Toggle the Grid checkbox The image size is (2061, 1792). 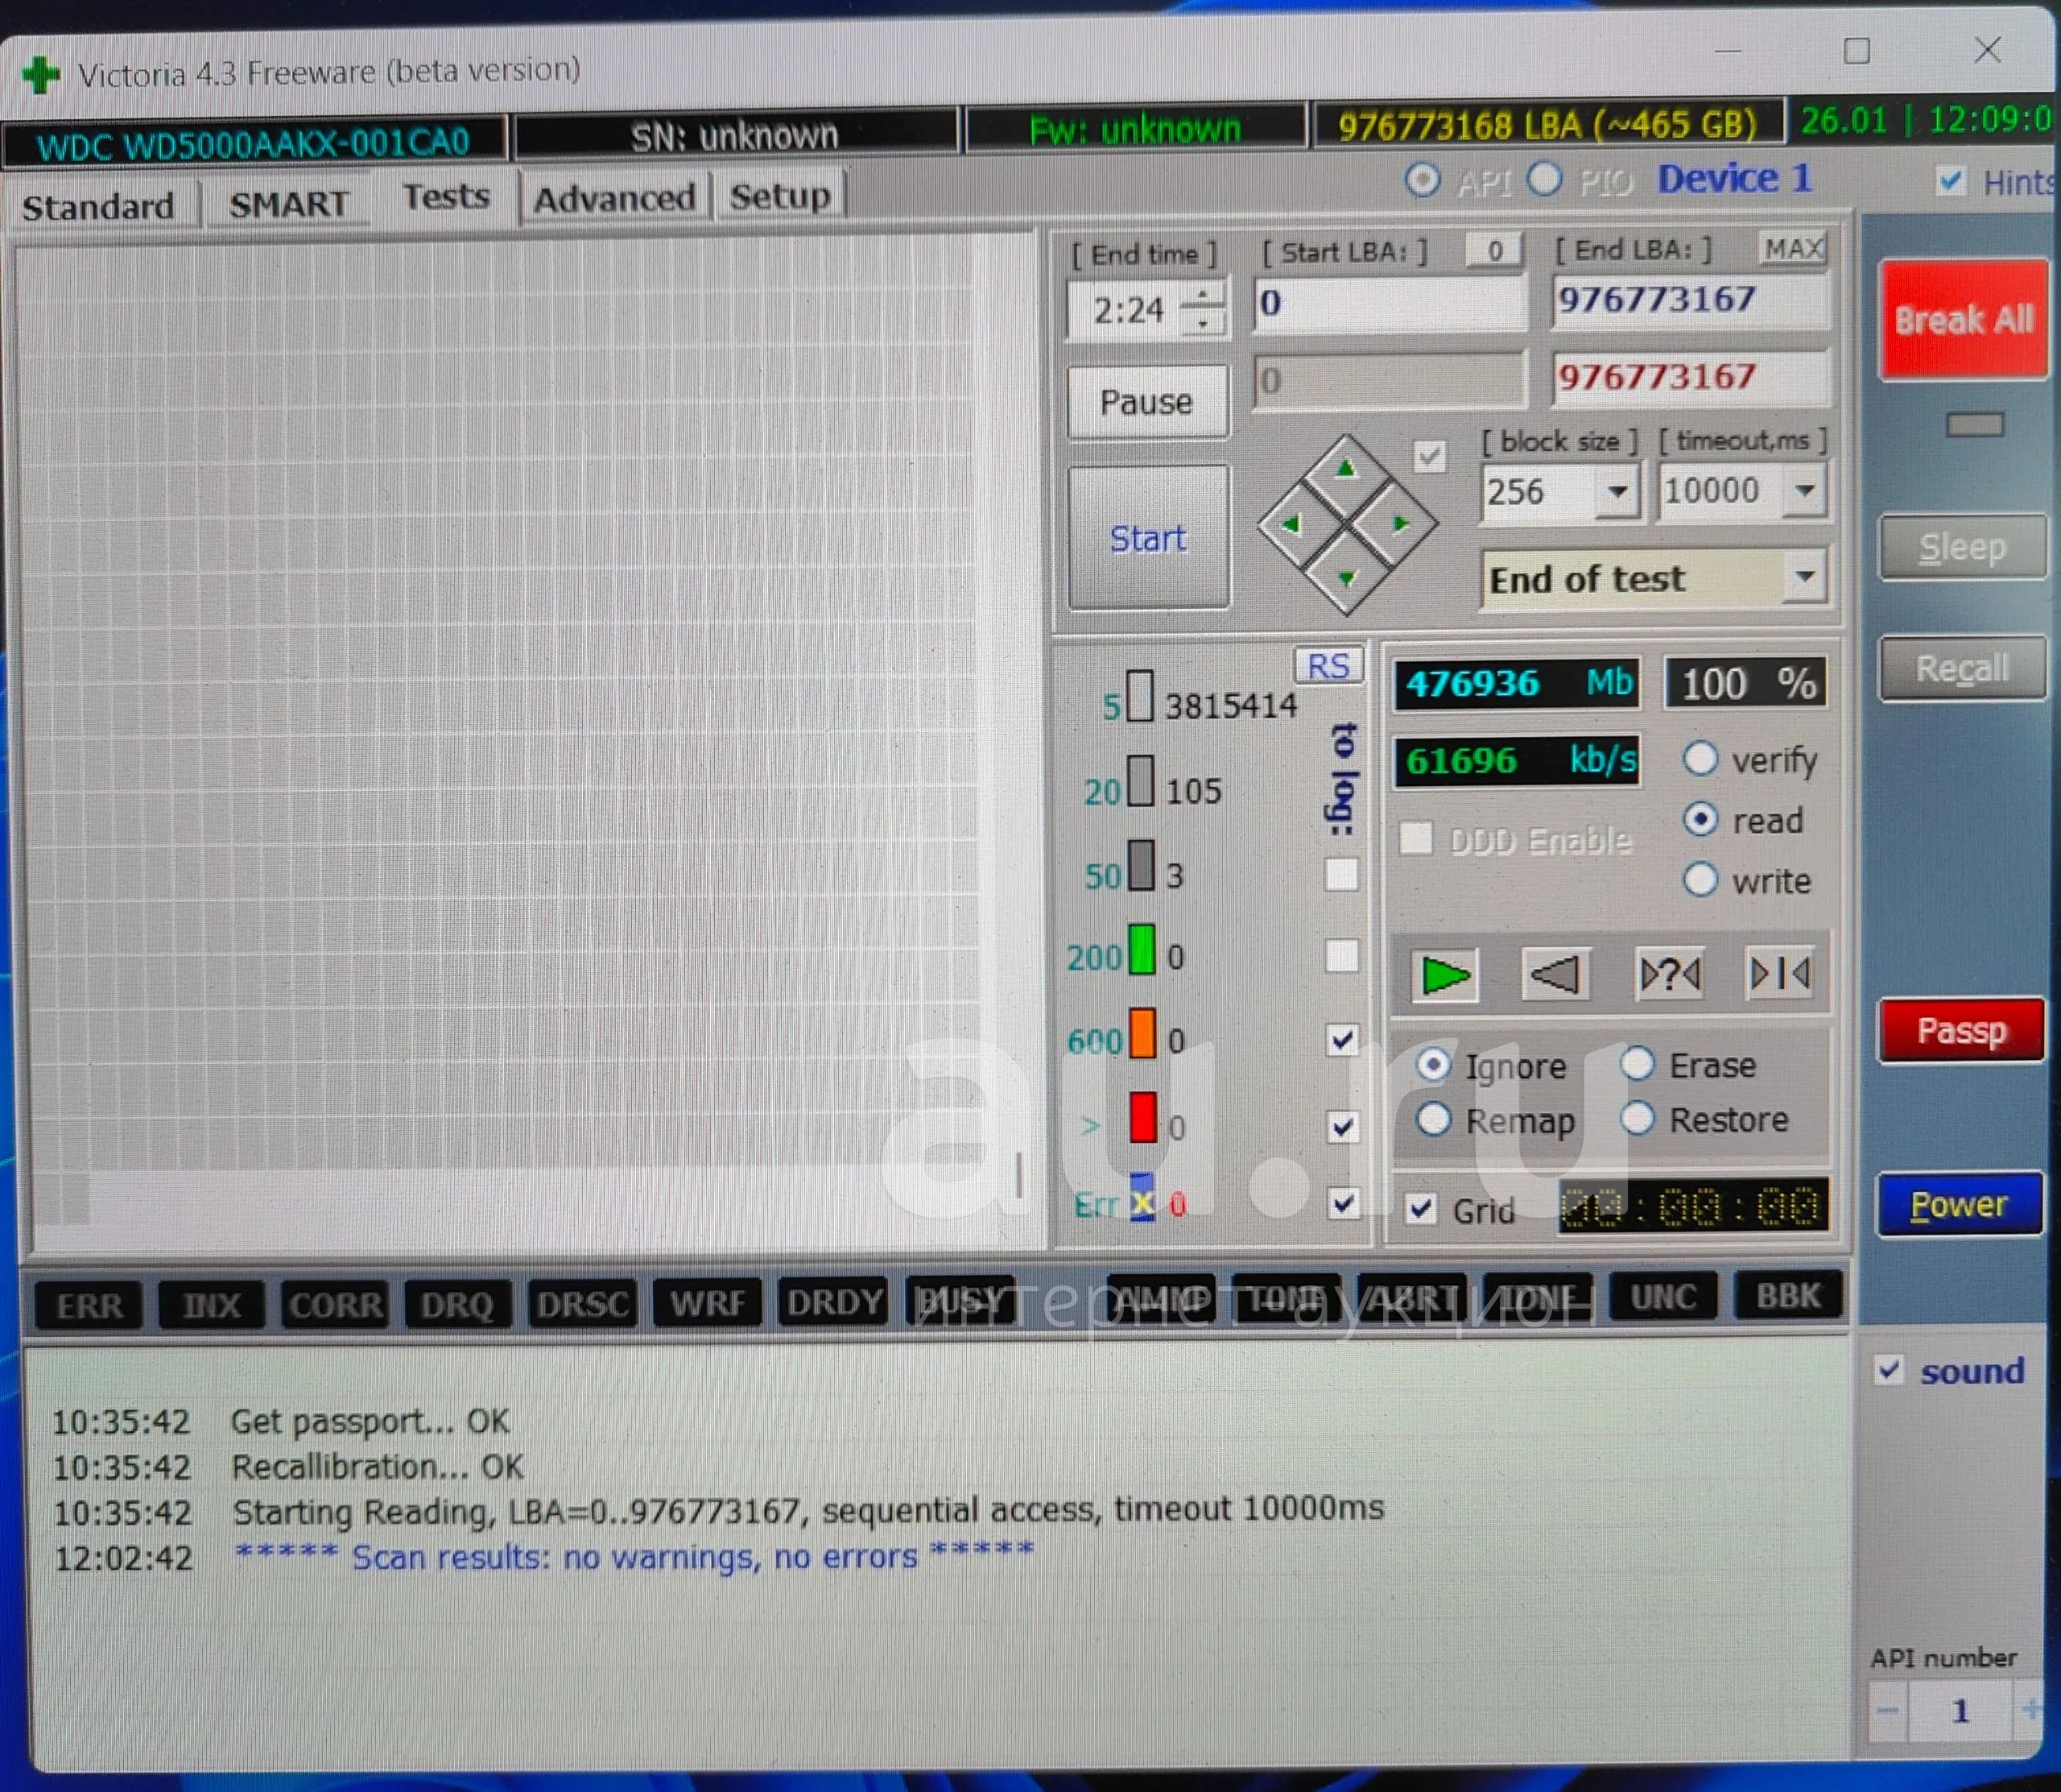[1421, 1209]
